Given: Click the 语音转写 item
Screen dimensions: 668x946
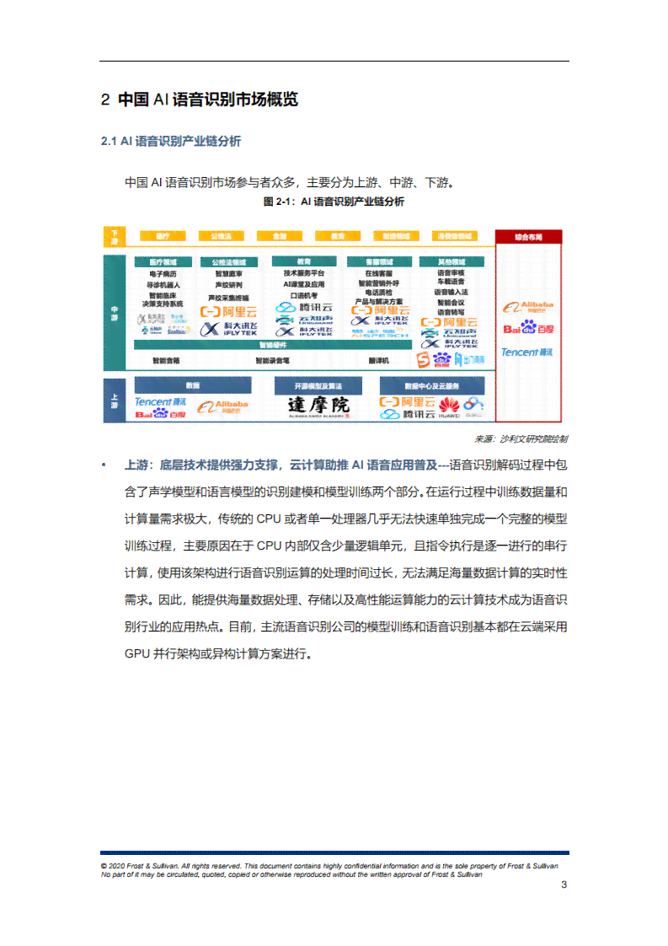Looking at the screenshot, I should pos(451,312).
